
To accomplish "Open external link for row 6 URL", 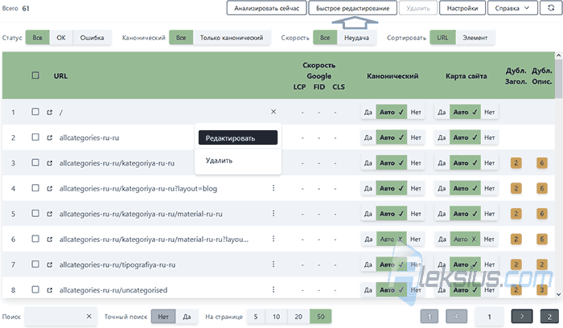I will [x=50, y=240].
